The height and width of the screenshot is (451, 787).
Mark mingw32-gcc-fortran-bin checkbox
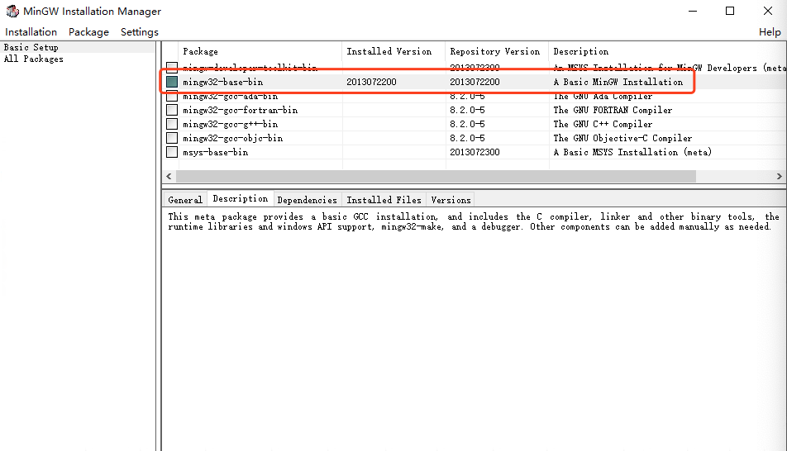point(172,110)
